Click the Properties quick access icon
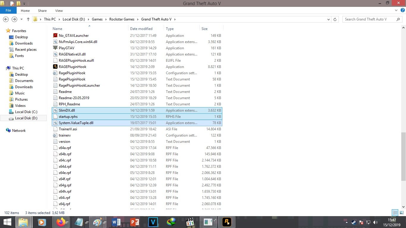 (x=12, y=4)
